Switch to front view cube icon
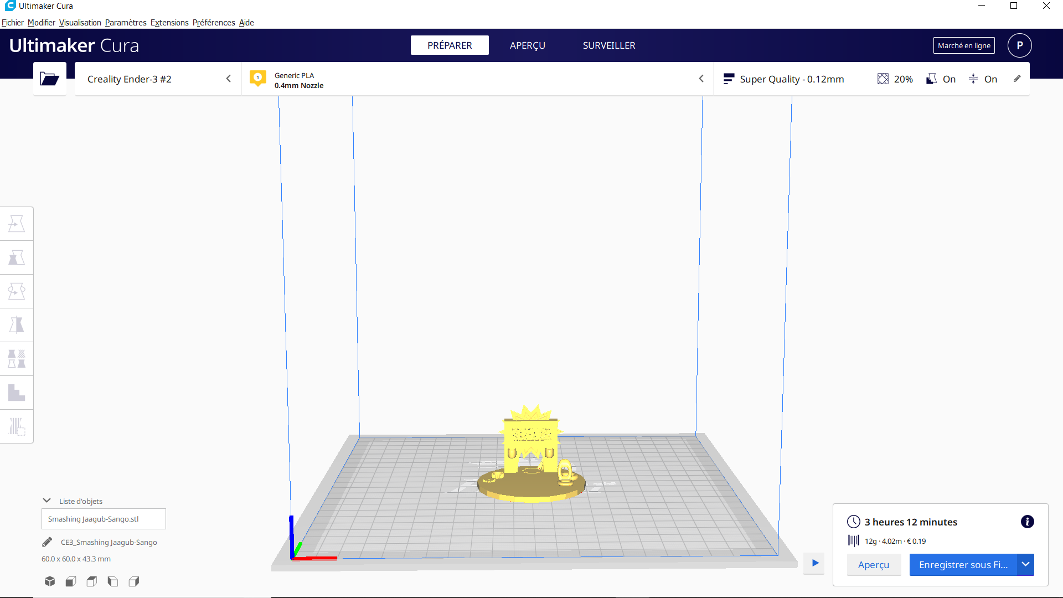 (x=71, y=581)
